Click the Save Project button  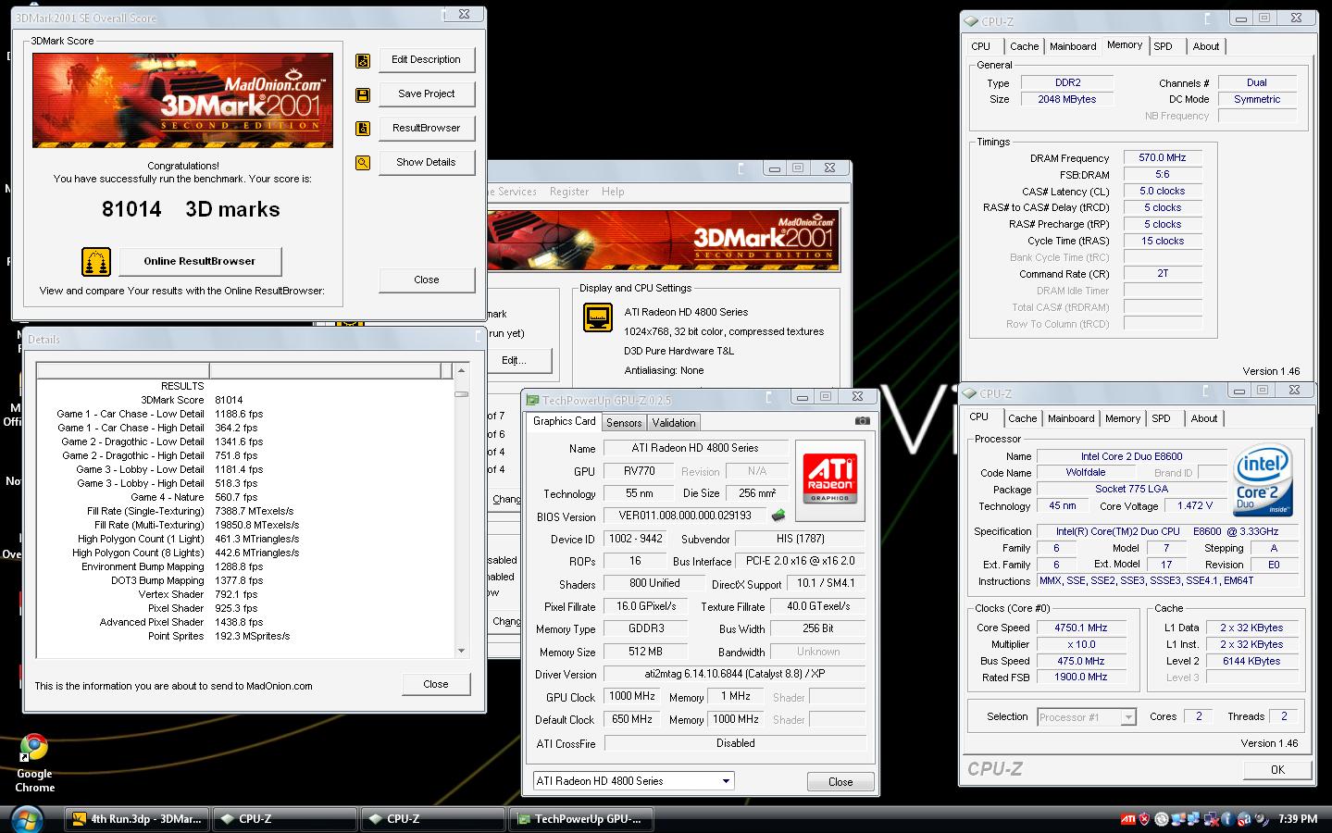coord(426,93)
